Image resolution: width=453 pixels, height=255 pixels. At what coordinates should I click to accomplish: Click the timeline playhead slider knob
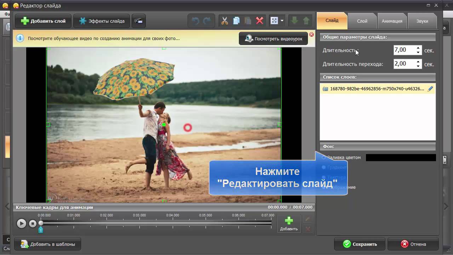pos(41,223)
